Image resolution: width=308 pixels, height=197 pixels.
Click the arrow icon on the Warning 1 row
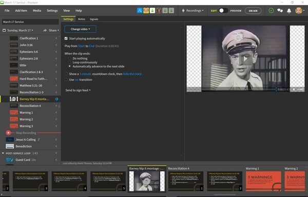tap(56, 113)
